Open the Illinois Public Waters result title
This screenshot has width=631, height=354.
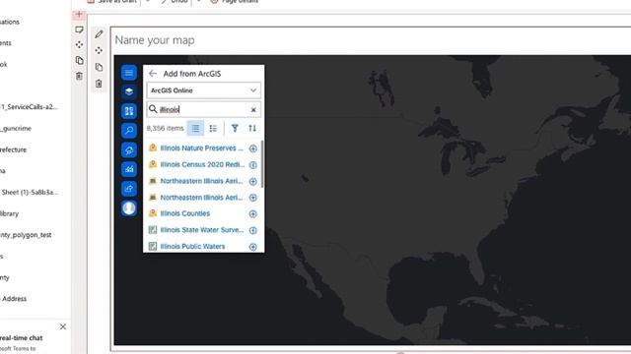192,247
